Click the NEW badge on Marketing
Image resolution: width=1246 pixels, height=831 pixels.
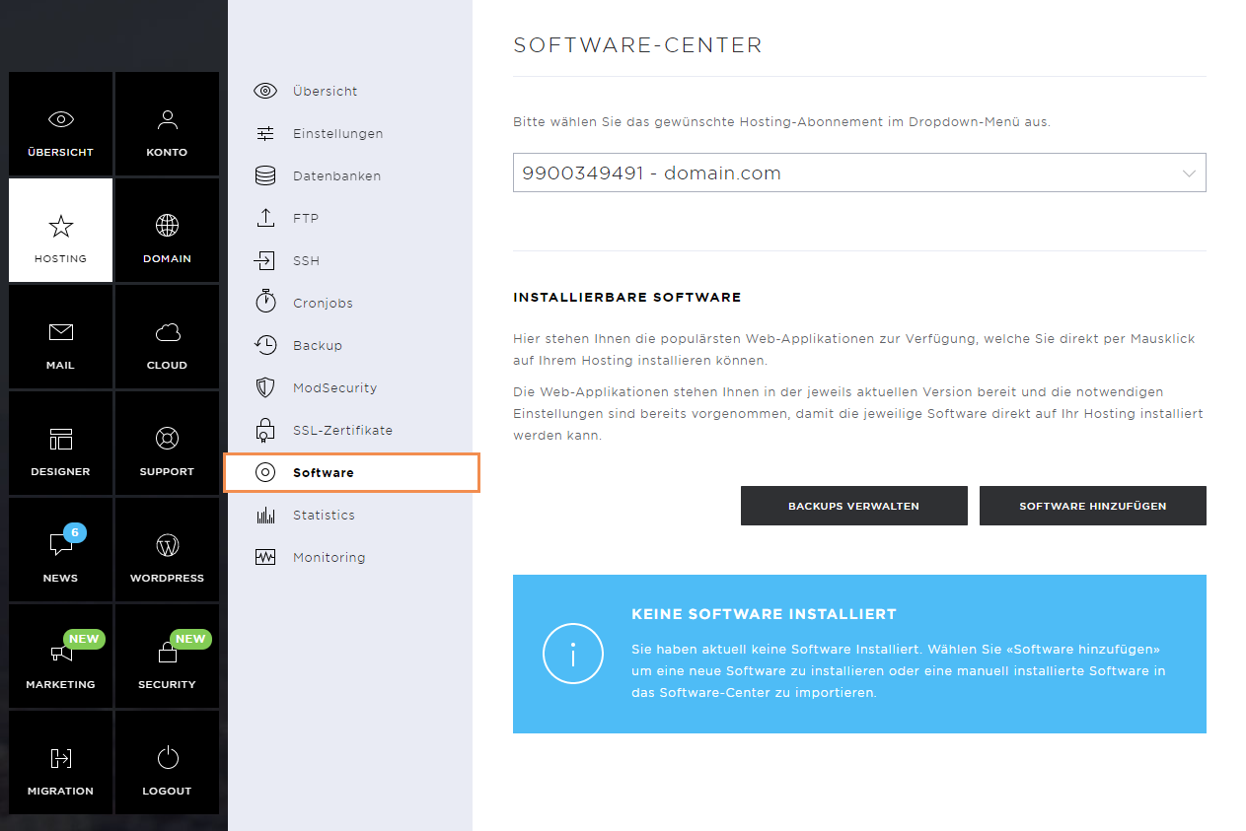pyautogui.click(x=84, y=639)
